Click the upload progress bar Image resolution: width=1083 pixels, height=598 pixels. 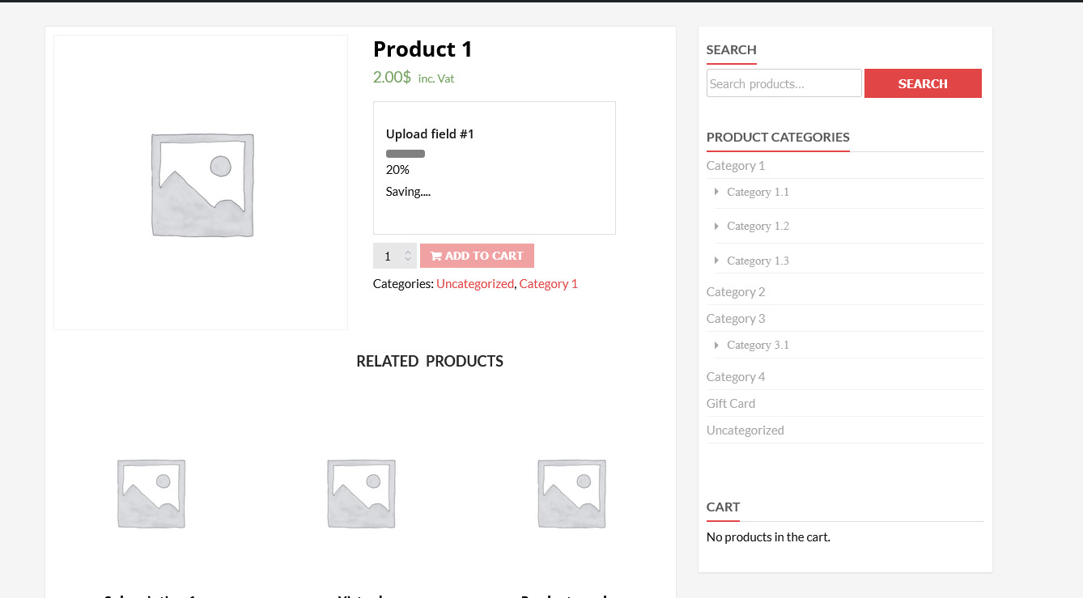tap(406, 154)
